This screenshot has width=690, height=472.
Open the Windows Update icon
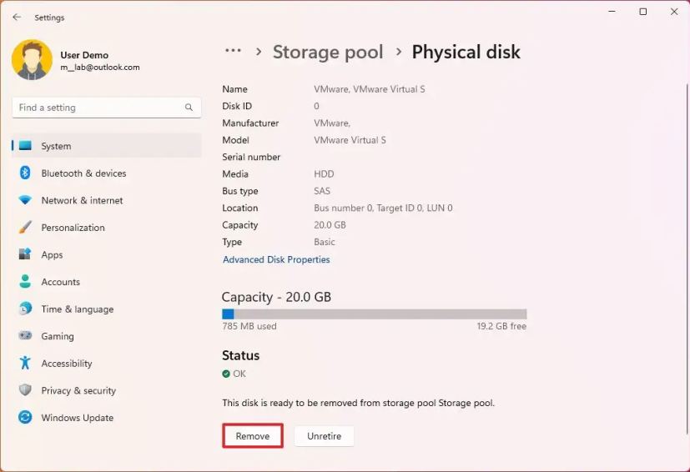tap(25, 418)
